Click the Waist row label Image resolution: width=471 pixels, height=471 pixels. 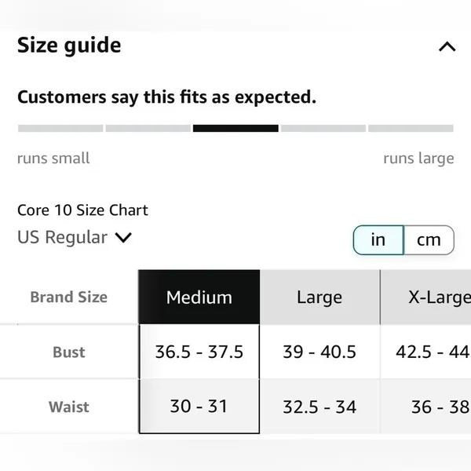click(x=69, y=407)
